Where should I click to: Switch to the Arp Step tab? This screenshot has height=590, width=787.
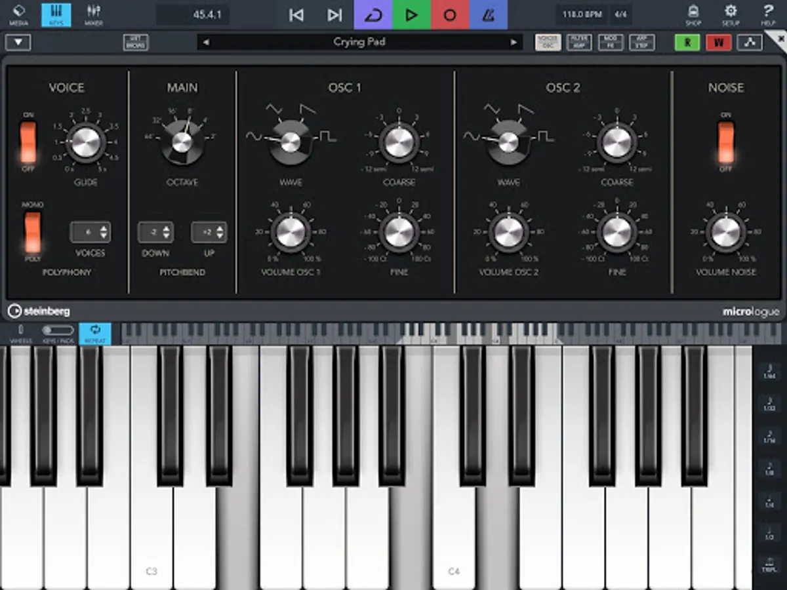(642, 43)
